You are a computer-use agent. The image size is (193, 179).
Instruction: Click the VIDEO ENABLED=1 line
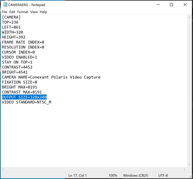click(x=19, y=57)
